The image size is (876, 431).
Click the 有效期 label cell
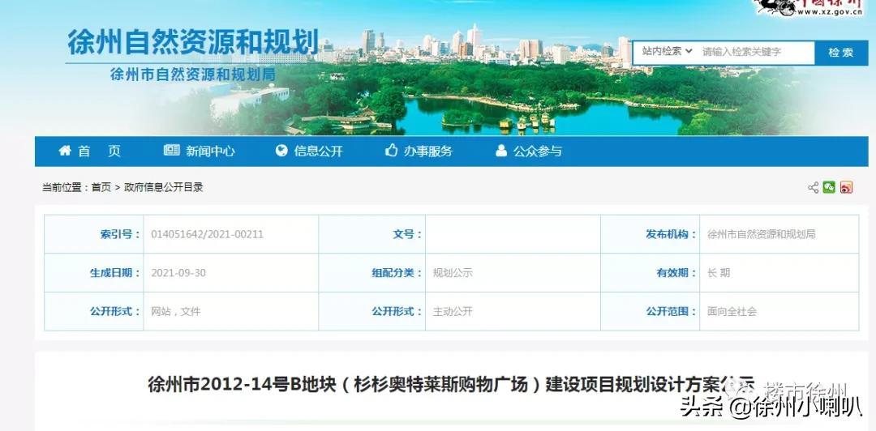(x=651, y=273)
